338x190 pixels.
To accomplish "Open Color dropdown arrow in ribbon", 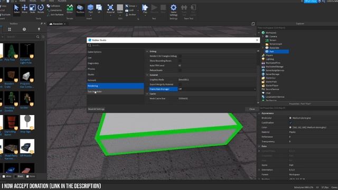I will [120, 15].
